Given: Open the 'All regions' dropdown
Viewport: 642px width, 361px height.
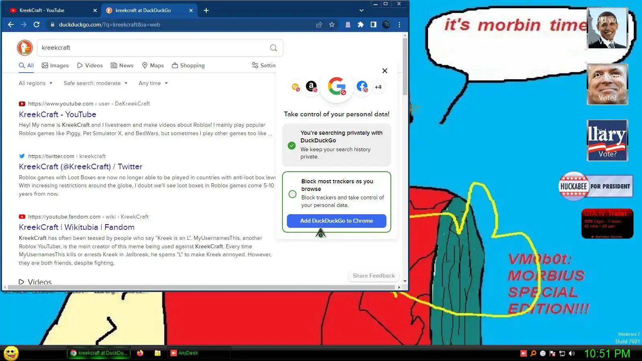Looking at the screenshot, I should (x=36, y=83).
